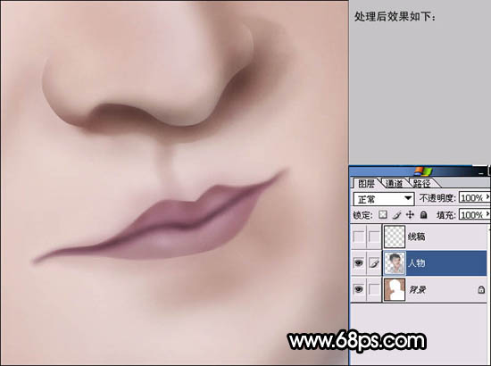Image resolution: width=491 pixels, height=366 pixels.
Task: Click the brush indicator on 人物 layer
Action: pos(374,263)
